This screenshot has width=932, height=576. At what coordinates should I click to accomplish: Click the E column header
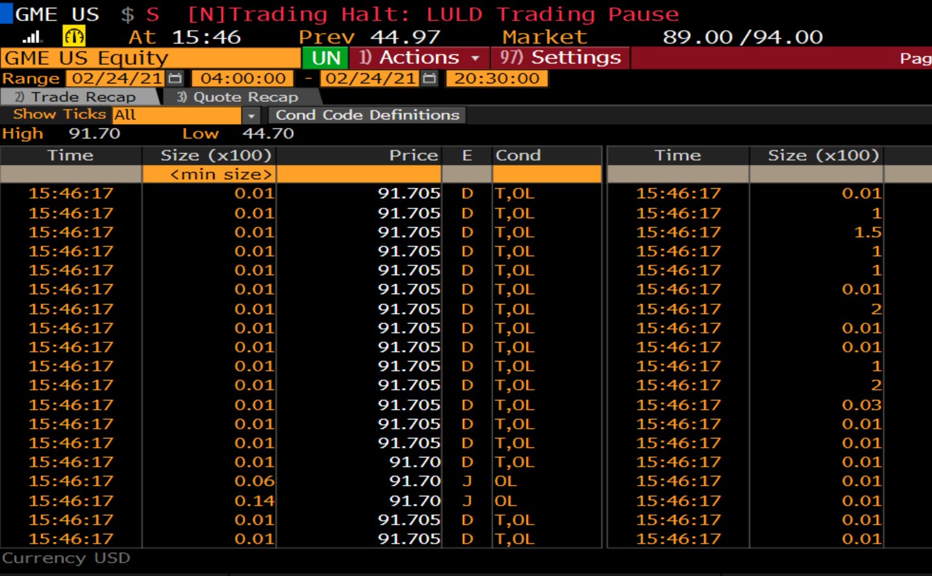(x=467, y=156)
